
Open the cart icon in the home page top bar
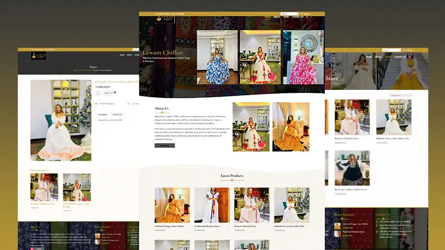point(301,13)
